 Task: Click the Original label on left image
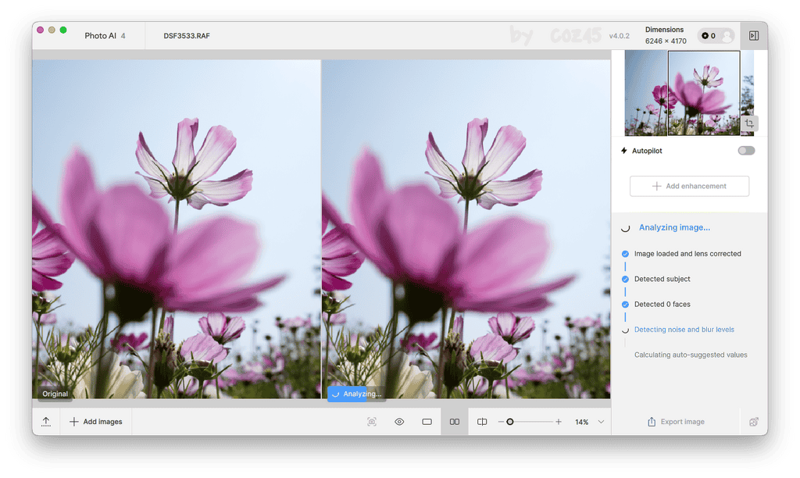[x=55, y=394]
